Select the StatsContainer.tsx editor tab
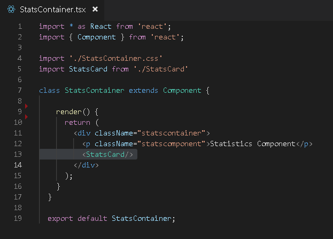333x239 pixels. tap(52, 10)
